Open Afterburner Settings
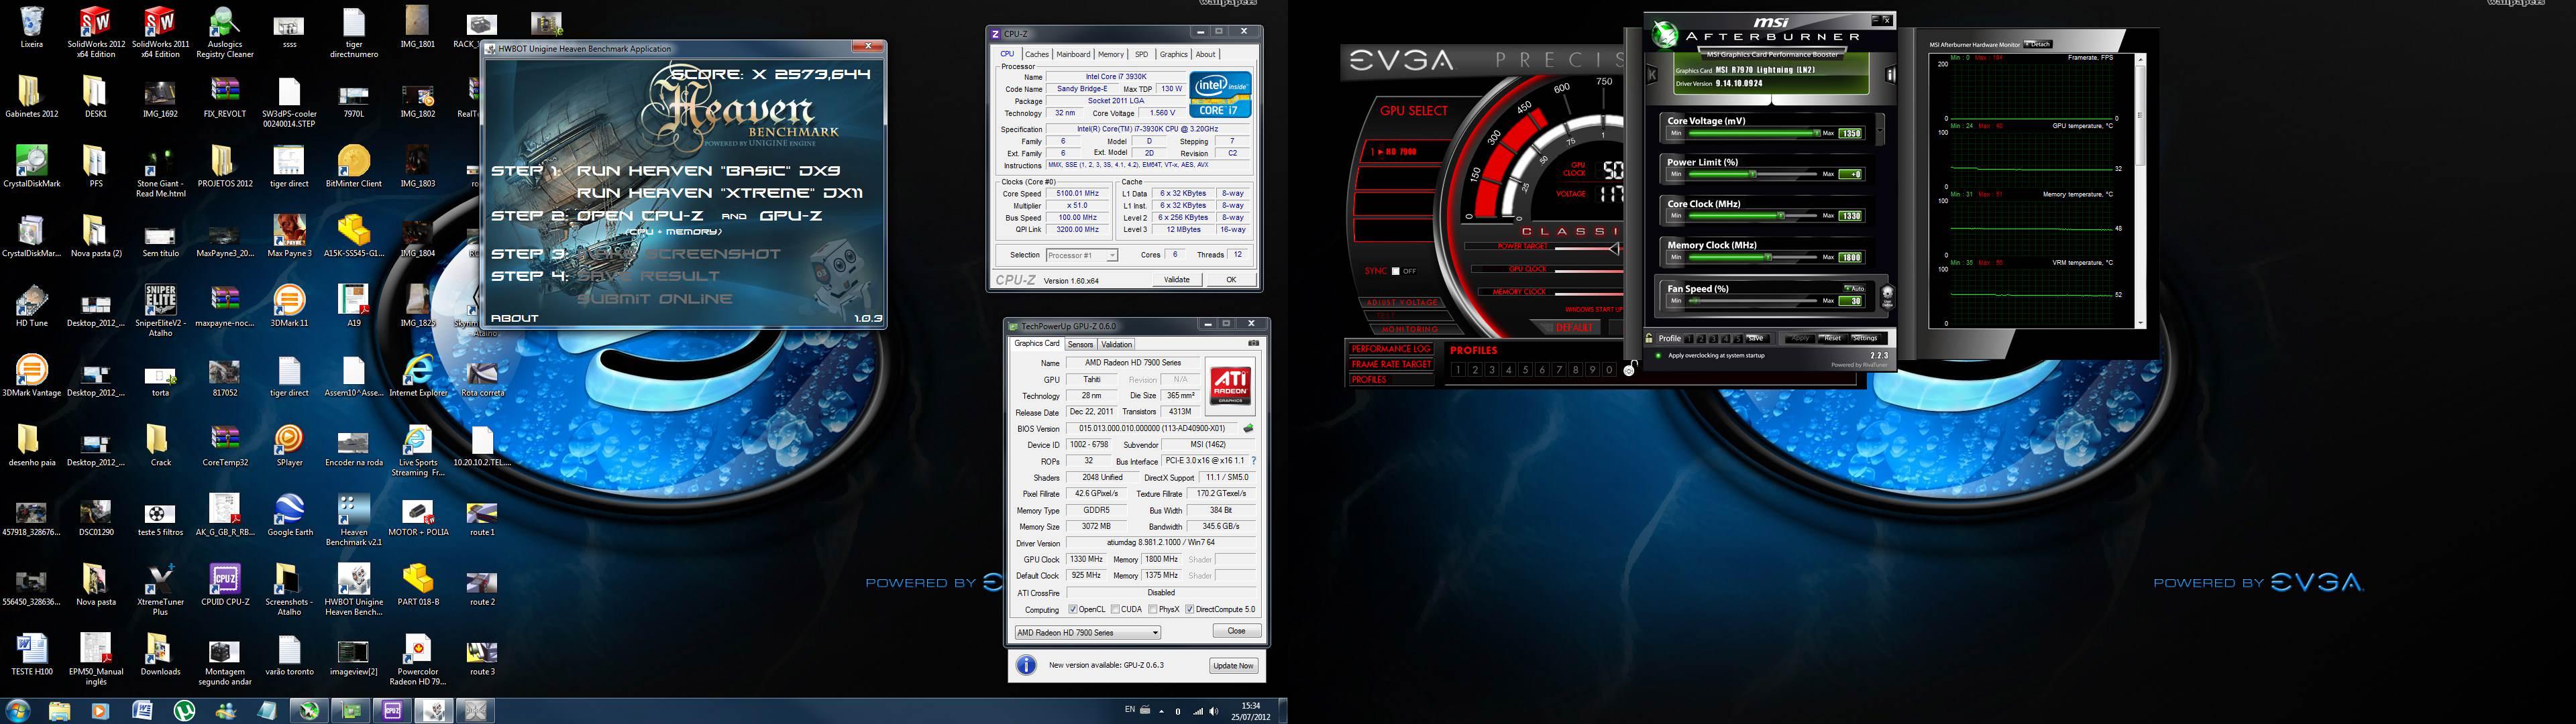This screenshot has width=2576, height=724. pos(1865,338)
